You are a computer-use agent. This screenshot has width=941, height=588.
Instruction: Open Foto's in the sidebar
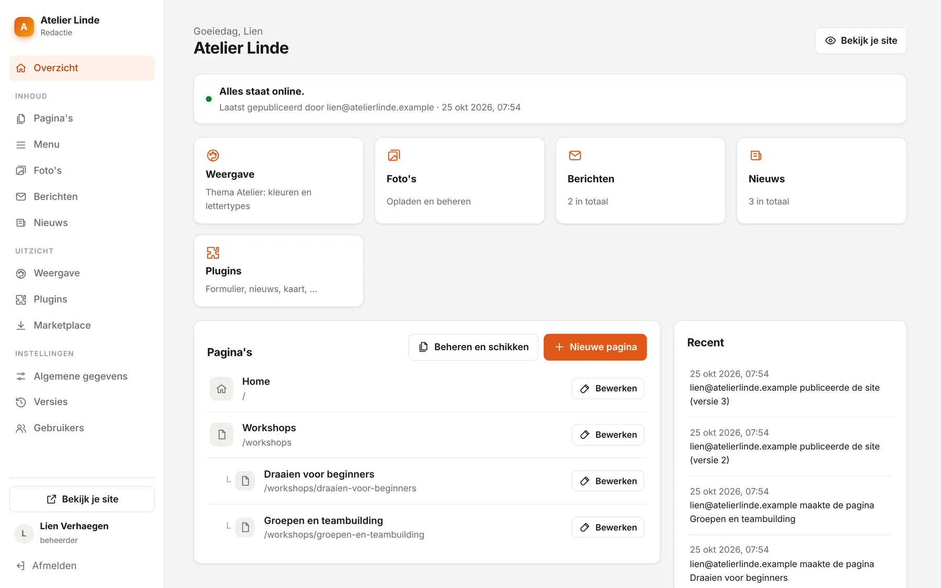tap(82, 171)
